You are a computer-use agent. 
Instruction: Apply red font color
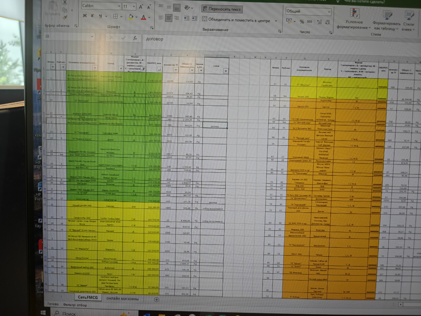pyautogui.click(x=143, y=17)
